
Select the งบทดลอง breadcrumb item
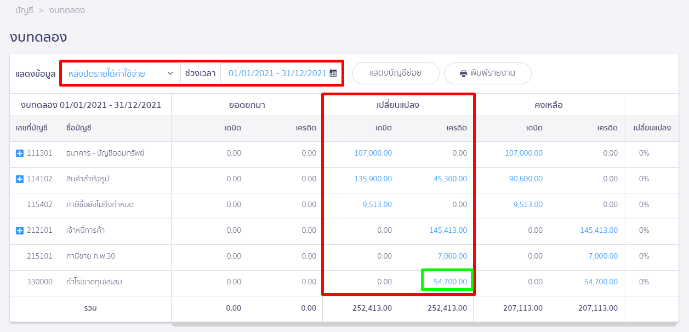pos(67,10)
